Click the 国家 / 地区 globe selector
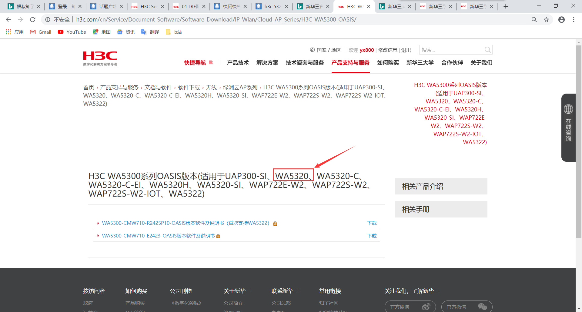 pyautogui.click(x=325, y=50)
